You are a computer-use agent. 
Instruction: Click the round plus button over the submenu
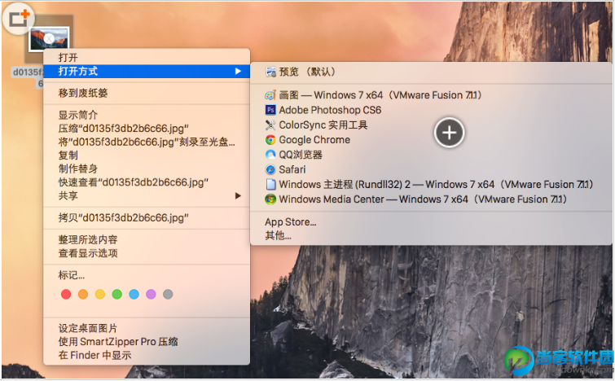449,133
